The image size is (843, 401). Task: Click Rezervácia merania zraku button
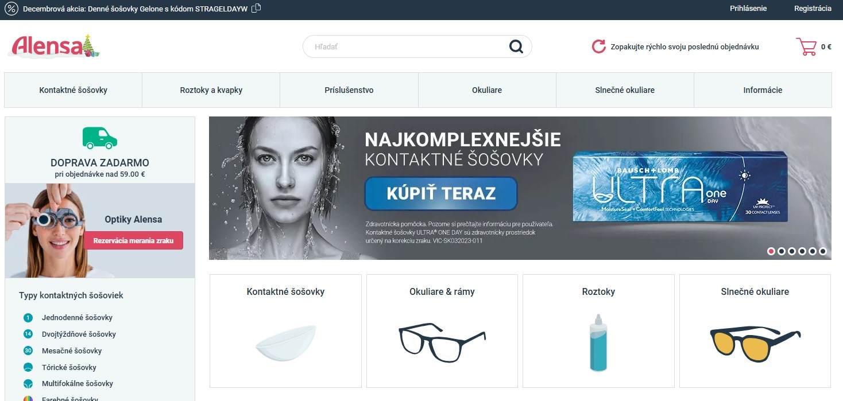pos(134,240)
